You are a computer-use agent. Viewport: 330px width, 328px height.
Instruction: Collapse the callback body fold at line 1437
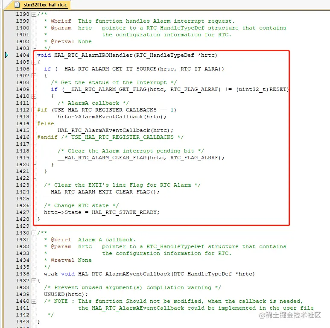[x=34, y=281]
